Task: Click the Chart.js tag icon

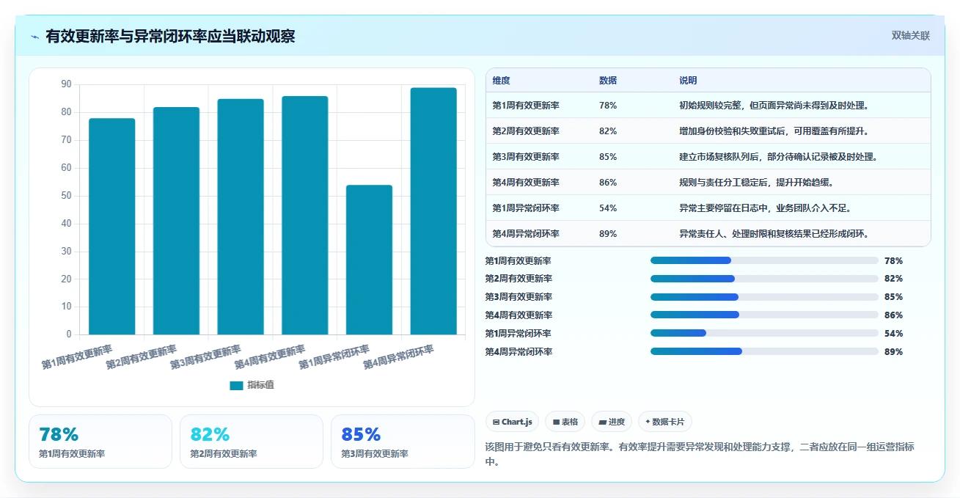Action: pyautogui.click(x=497, y=422)
